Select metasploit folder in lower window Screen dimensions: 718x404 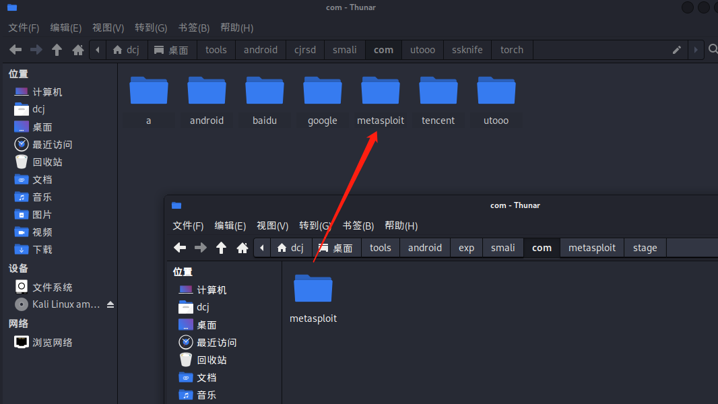pyautogui.click(x=313, y=299)
